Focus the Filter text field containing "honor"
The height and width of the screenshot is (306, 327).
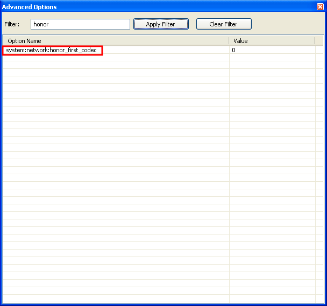[80, 24]
